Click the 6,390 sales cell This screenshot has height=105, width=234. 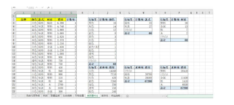point(60,23)
